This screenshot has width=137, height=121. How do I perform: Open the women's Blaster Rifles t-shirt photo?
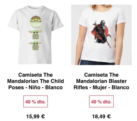[101, 35]
